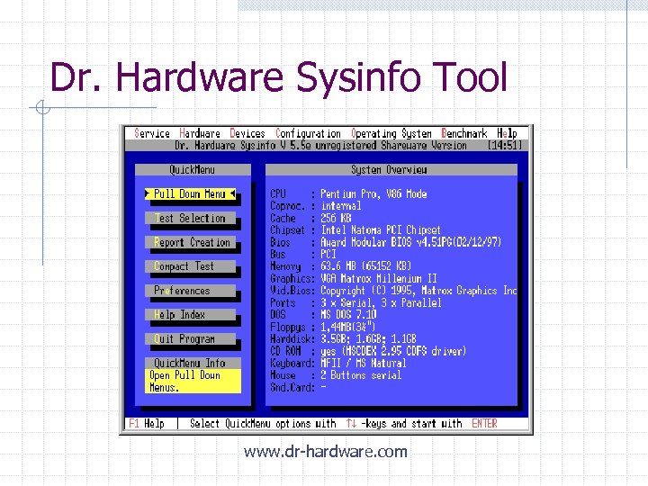Image resolution: width=648 pixels, height=486 pixels.
Task: Click the ENTER key hint in status bar
Action: click(x=484, y=424)
